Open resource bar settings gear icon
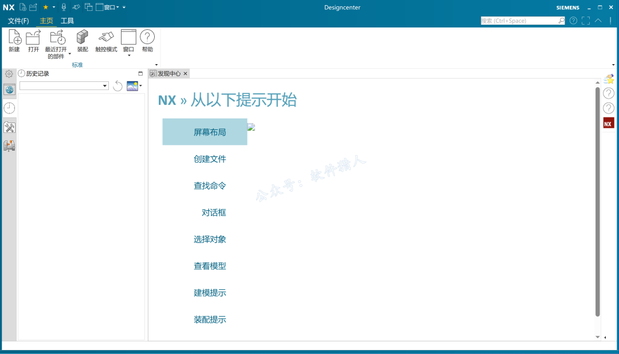 pyautogui.click(x=9, y=74)
